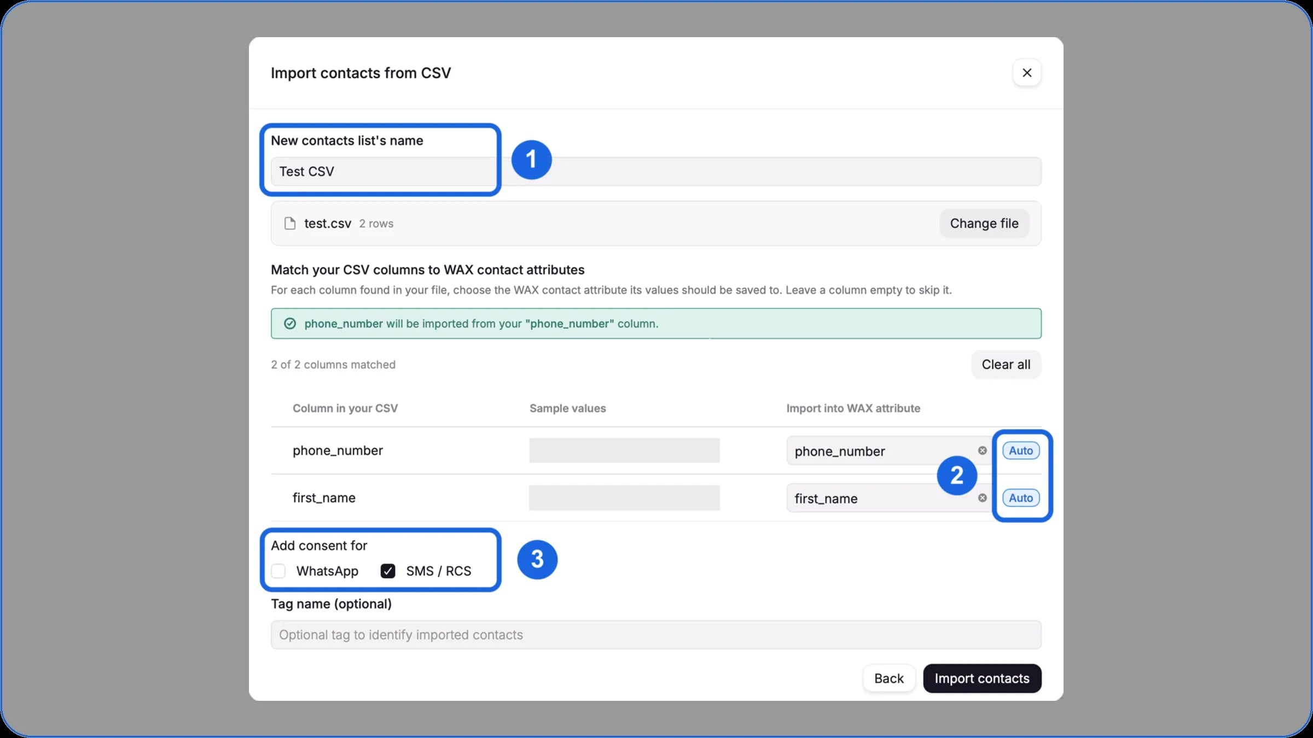
Task: Click the first_name sample values cell
Action: click(624, 498)
